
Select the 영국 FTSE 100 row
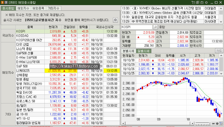tap(68, 88)
